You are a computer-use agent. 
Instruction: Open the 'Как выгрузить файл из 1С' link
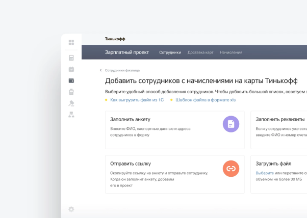coord(137,100)
